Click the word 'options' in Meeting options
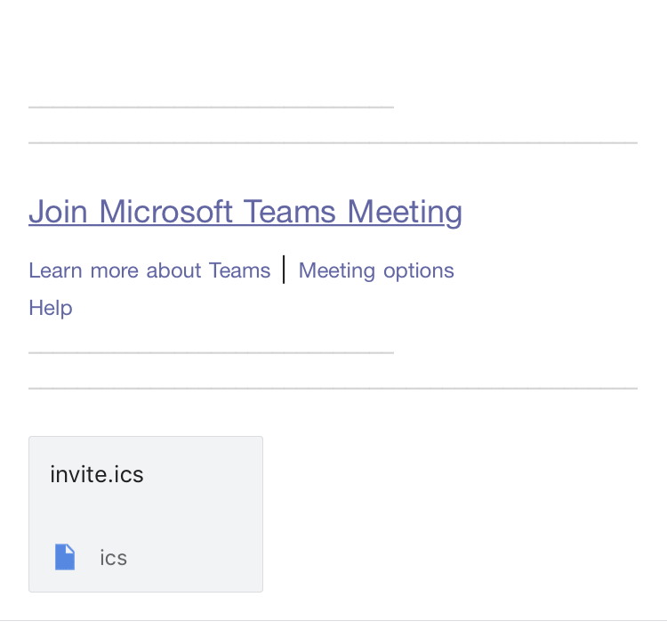Screen dimensions: 667x629 pyautogui.click(x=419, y=270)
